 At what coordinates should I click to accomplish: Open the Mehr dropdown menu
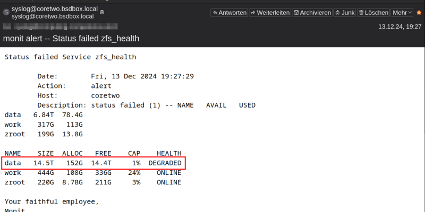click(402, 12)
